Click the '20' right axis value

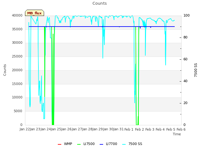click(x=185, y=103)
